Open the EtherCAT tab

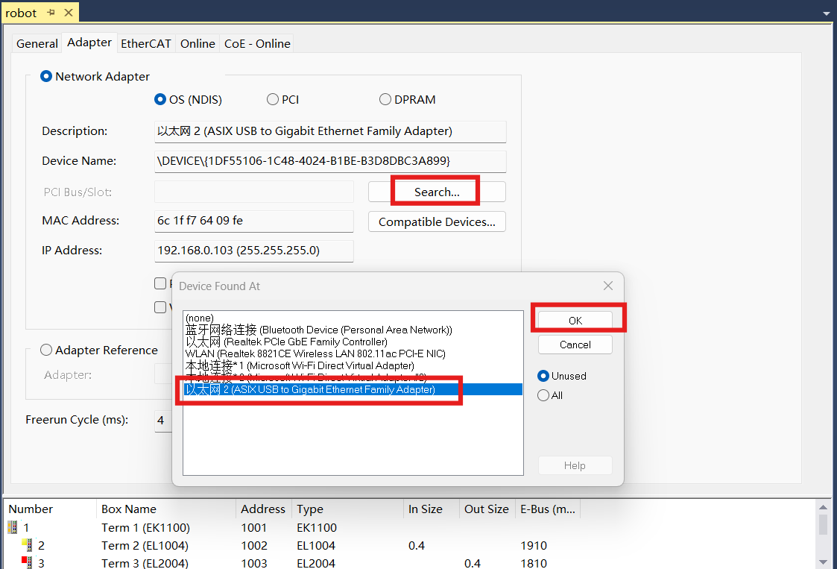pos(146,43)
